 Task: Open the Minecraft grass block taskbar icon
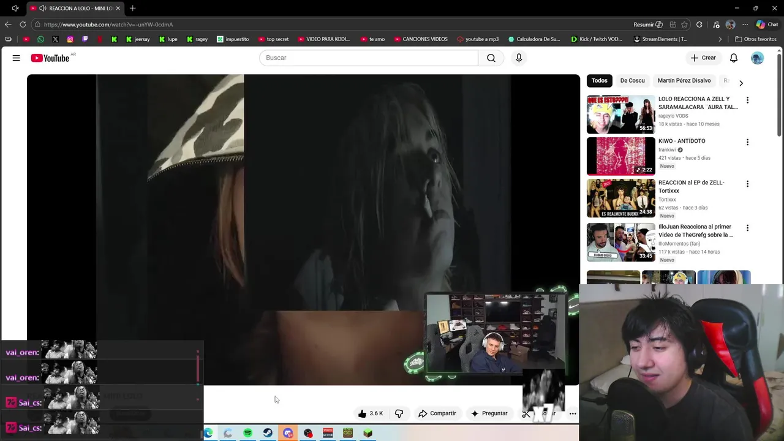pos(367,433)
